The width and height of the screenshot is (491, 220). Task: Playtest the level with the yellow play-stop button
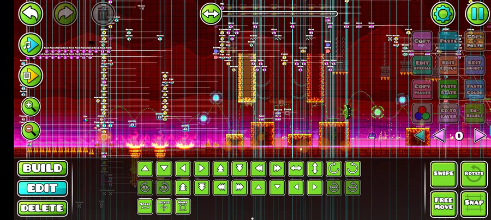click(x=31, y=76)
